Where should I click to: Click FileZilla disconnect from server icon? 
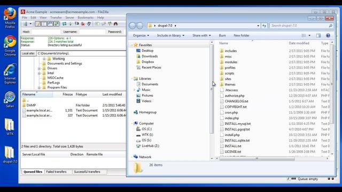(x=83, y=23)
